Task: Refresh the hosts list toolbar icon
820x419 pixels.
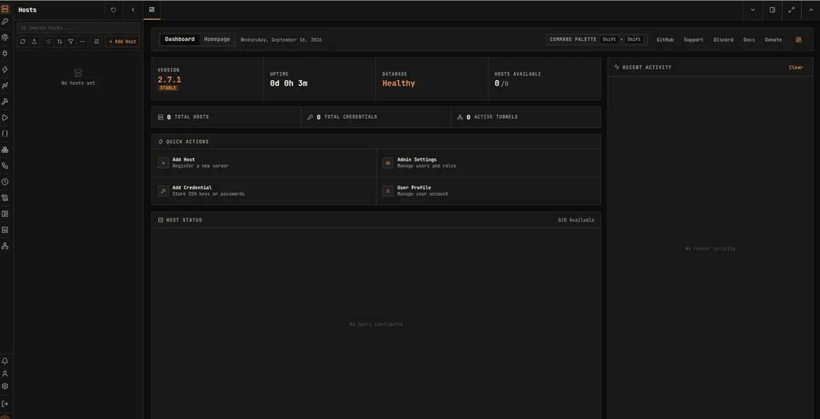Action: [x=22, y=42]
